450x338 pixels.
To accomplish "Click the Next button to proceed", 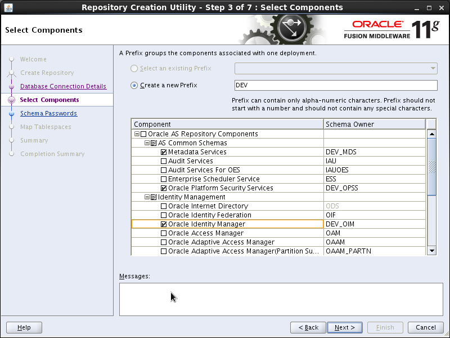I will point(344,327).
